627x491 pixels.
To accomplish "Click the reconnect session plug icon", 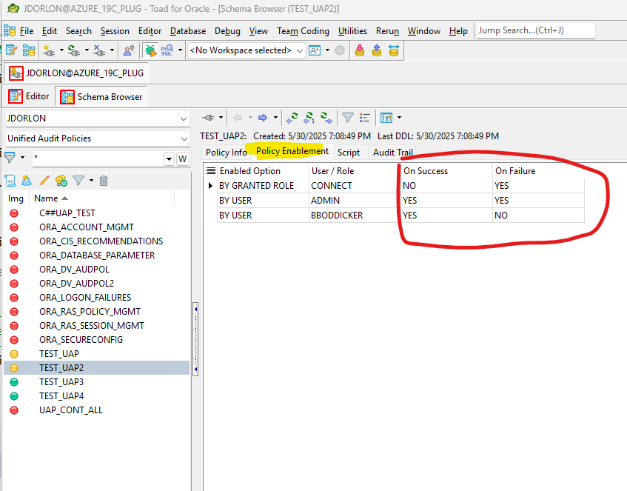I will [x=73, y=50].
